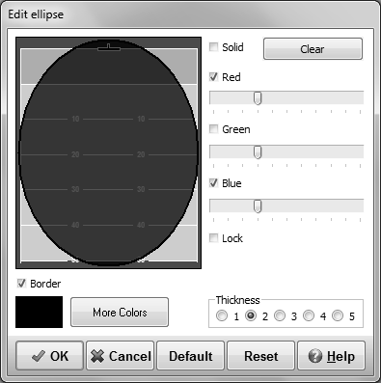Select thickness 1 radio button
The height and width of the screenshot is (383, 381).
(222, 315)
